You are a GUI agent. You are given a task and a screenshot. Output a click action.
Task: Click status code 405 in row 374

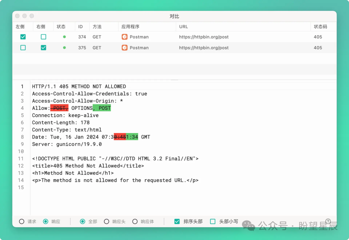318,37
